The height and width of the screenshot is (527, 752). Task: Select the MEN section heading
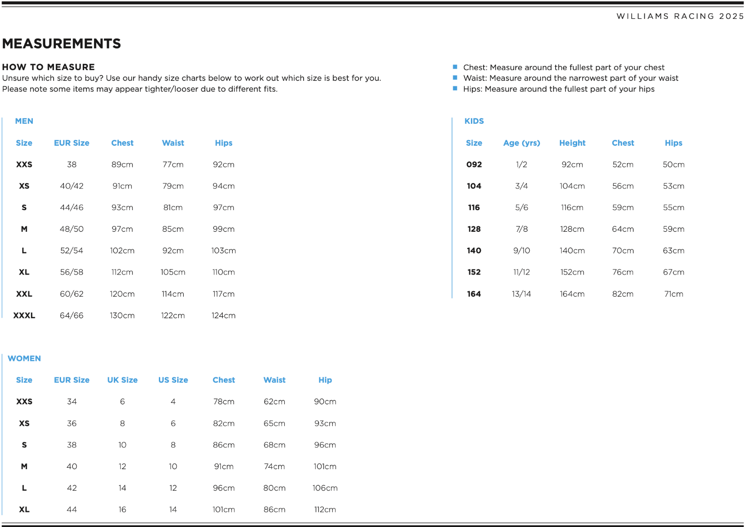click(x=24, y=121)
